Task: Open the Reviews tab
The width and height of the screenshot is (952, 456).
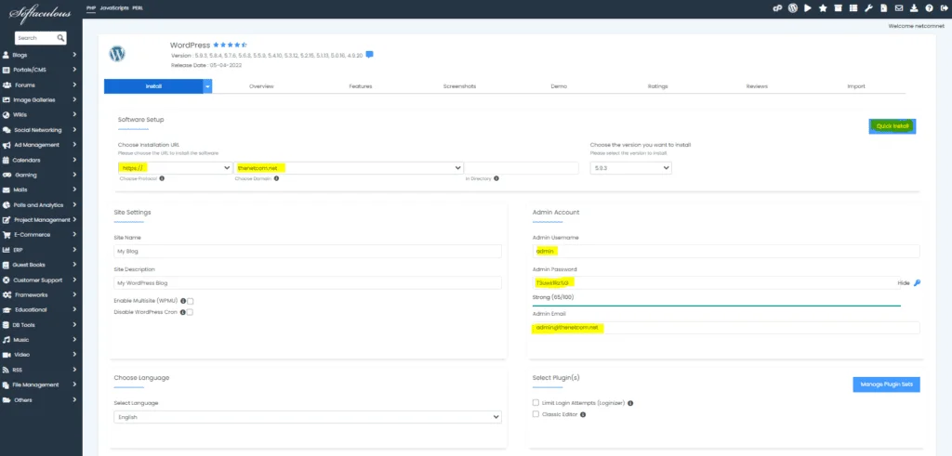Action: (757, 86)
